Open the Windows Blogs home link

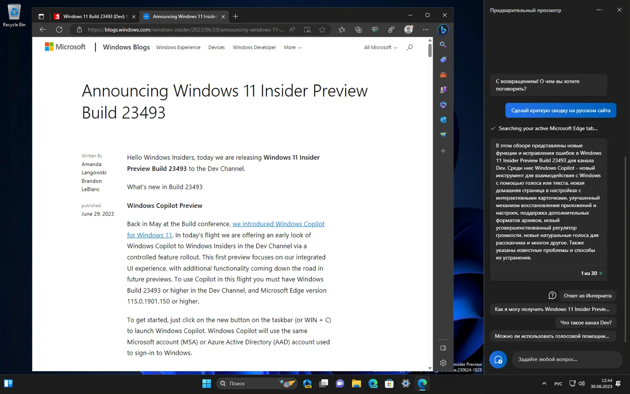pos(126,47)
